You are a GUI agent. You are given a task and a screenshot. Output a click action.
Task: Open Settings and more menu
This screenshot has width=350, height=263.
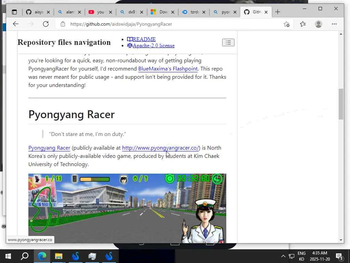(x=334, y=24)
